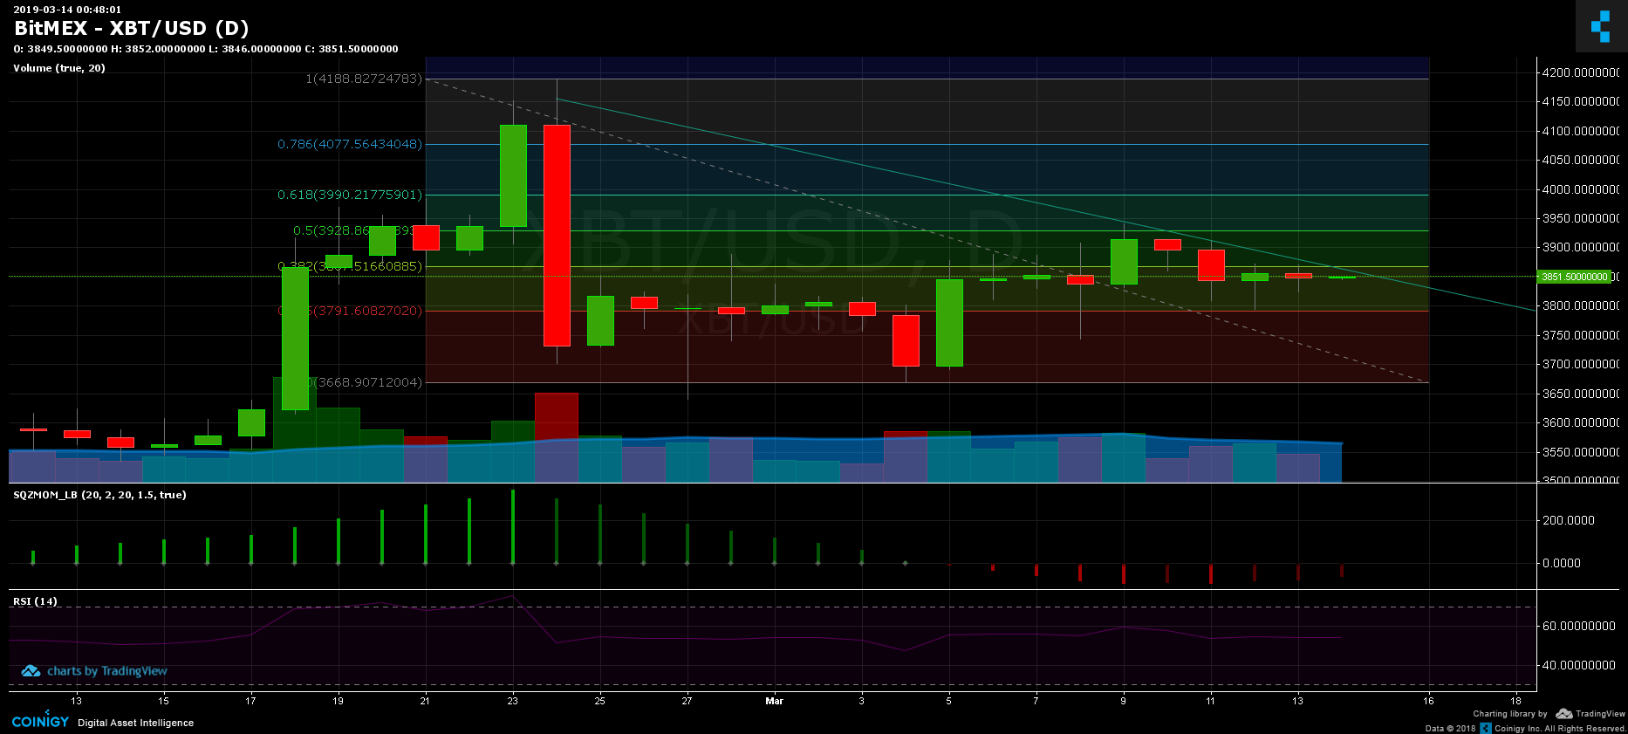Click the 0.618 Fibonacci level label
This screenshot has height=734, width=1628.
349,195
